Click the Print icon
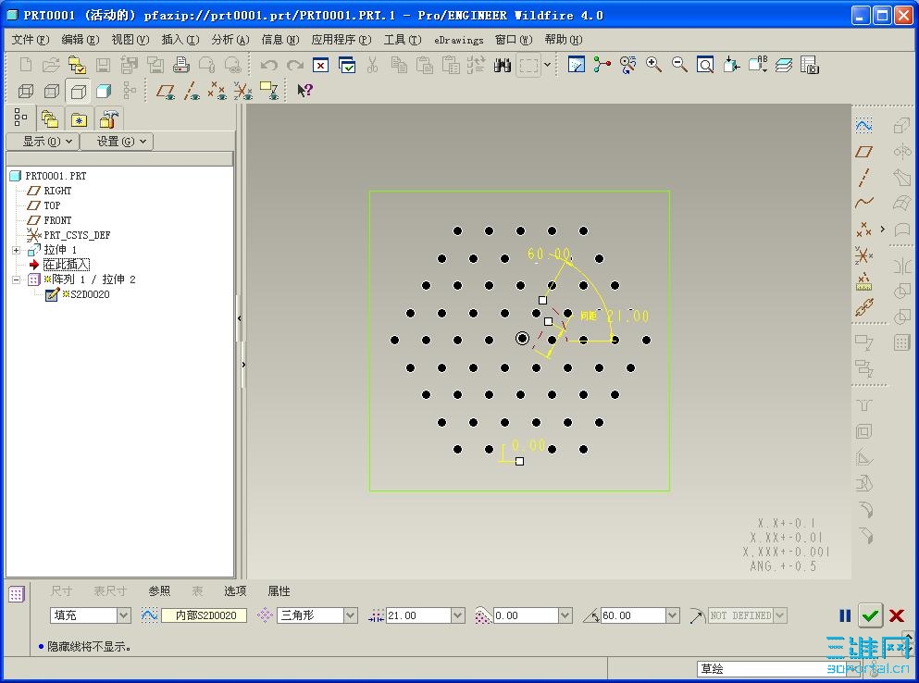The width and height of the screenshot is (919, 683). (x=181, y=65)
